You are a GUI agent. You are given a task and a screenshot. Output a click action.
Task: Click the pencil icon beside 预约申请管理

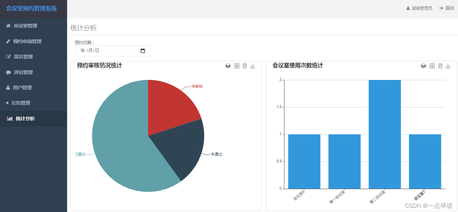pos(8,41)
